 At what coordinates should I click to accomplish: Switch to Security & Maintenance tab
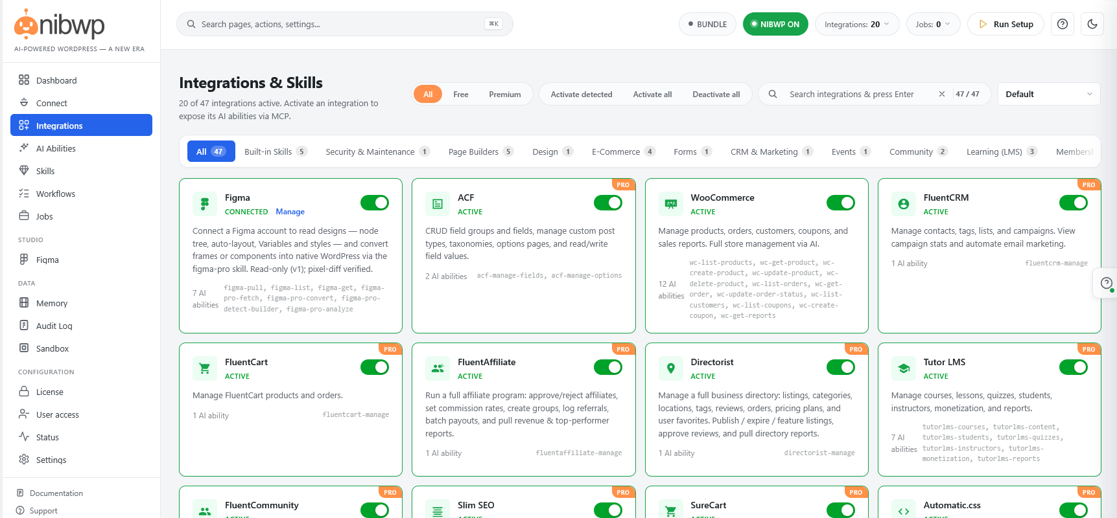pyautogui.click(x=377, y=152)
